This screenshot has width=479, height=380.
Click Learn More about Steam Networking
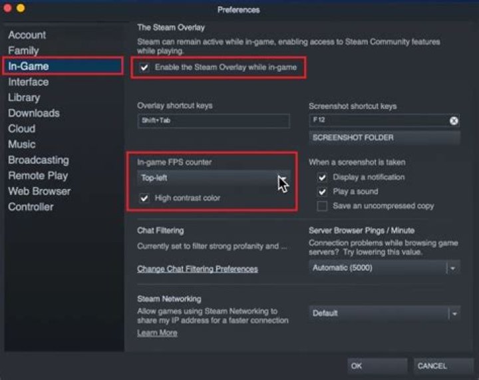157,333
